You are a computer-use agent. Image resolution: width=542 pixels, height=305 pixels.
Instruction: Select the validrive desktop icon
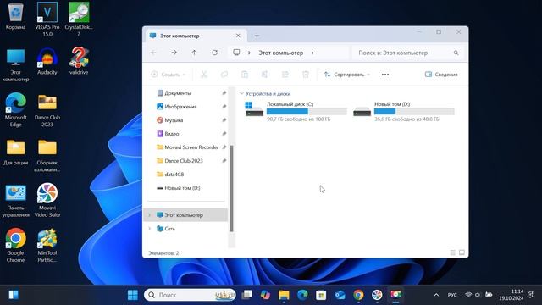[x=79, y=61]
